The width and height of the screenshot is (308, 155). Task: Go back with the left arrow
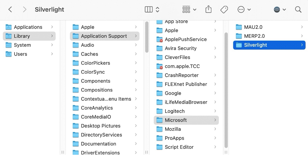coord(10,10)
